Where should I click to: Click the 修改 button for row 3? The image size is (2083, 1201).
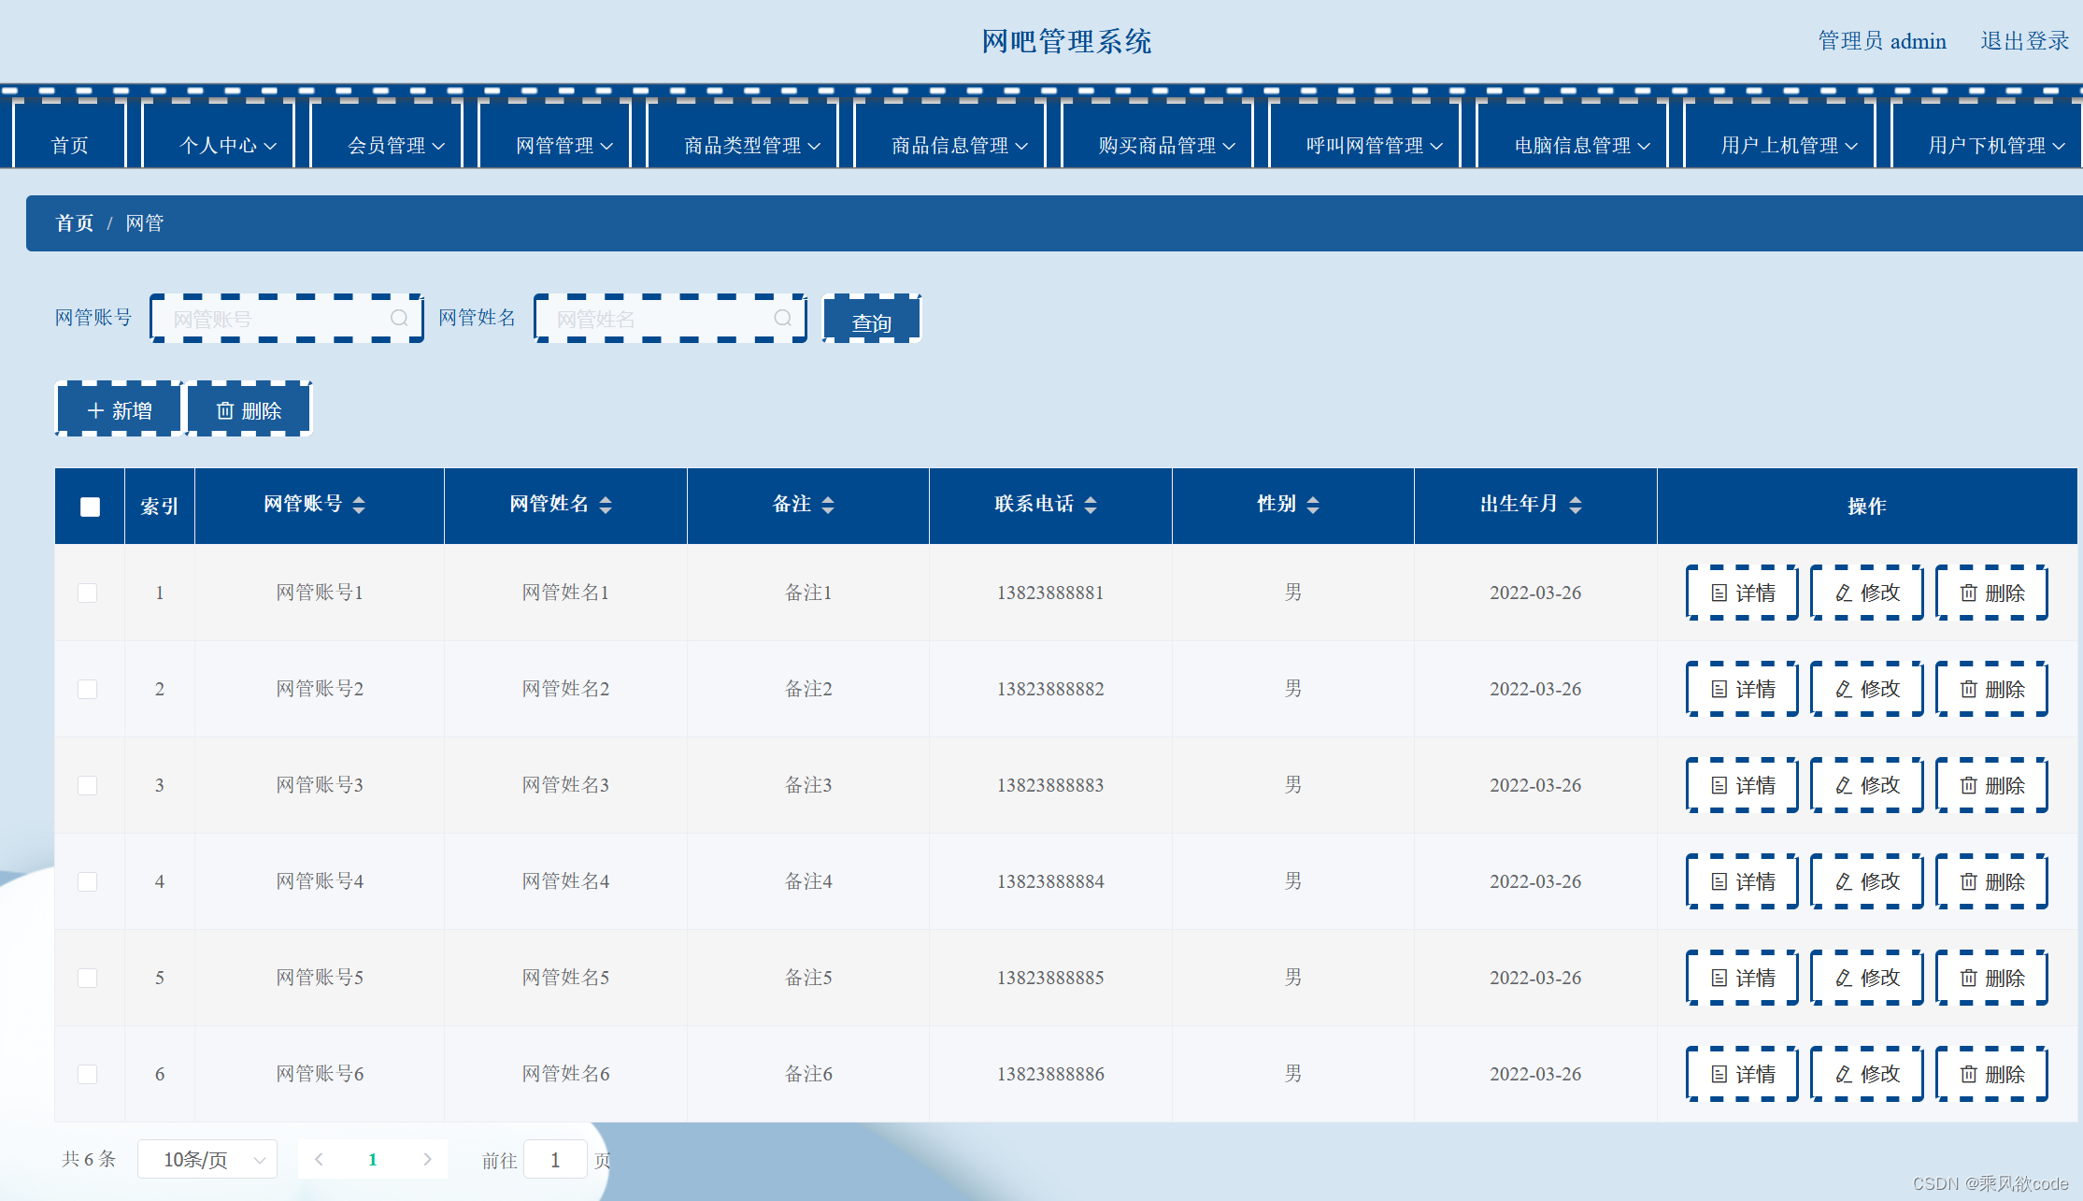point(1866,785)
